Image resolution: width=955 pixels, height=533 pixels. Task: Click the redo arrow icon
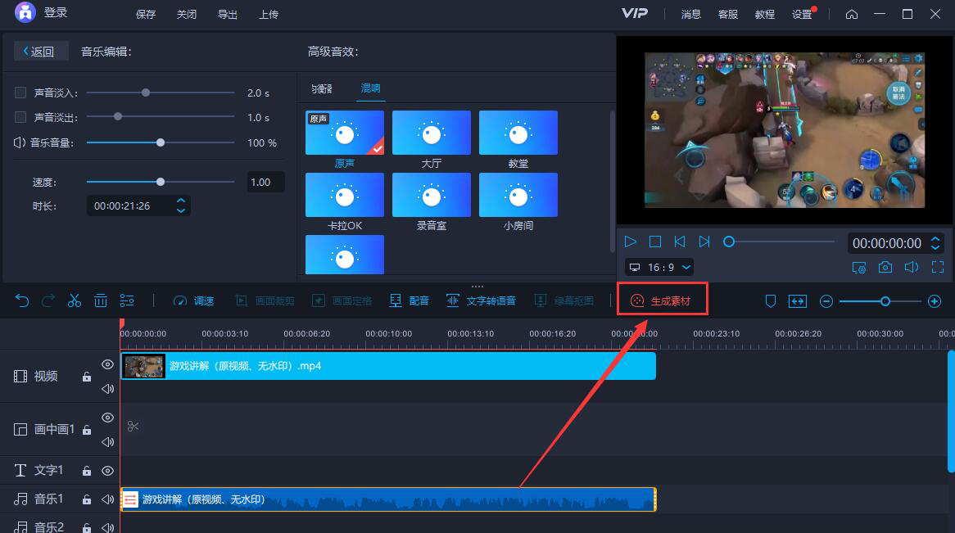pos(48,300)
